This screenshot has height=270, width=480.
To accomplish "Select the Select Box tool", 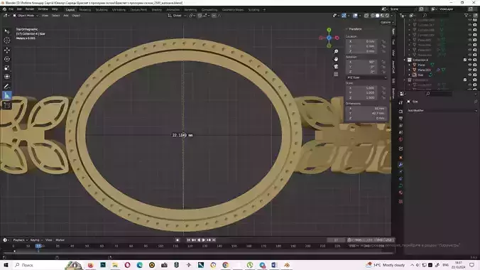I will [6, 31].
